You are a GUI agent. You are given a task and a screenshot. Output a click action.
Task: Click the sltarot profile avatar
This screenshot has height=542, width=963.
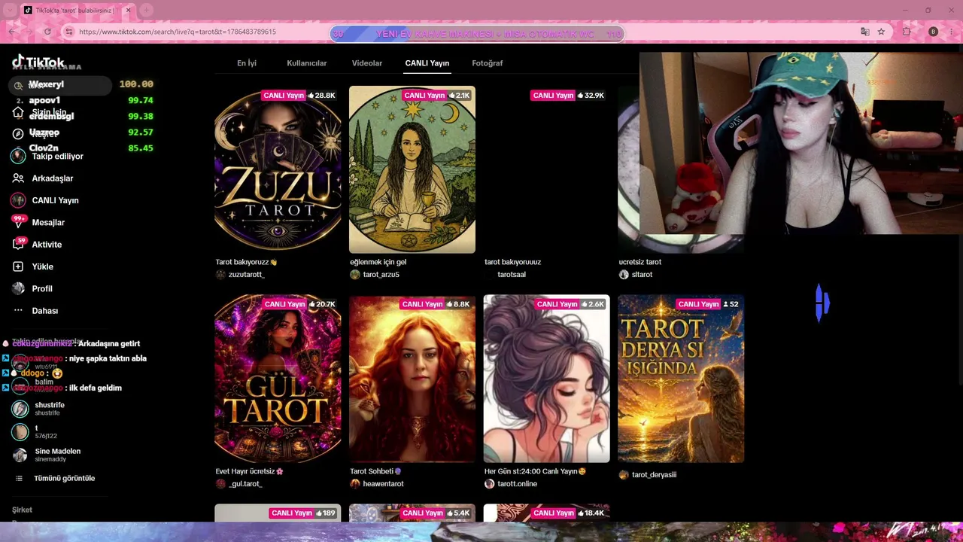(624, 275)
